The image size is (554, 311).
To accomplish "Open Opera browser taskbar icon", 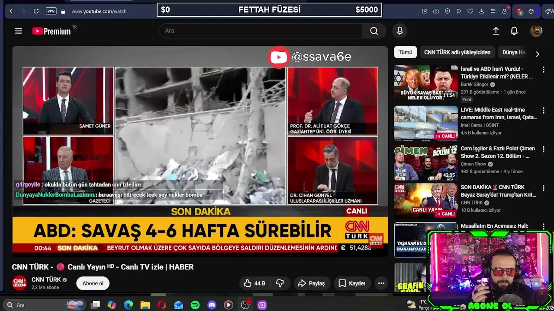I will pos(162,305).
